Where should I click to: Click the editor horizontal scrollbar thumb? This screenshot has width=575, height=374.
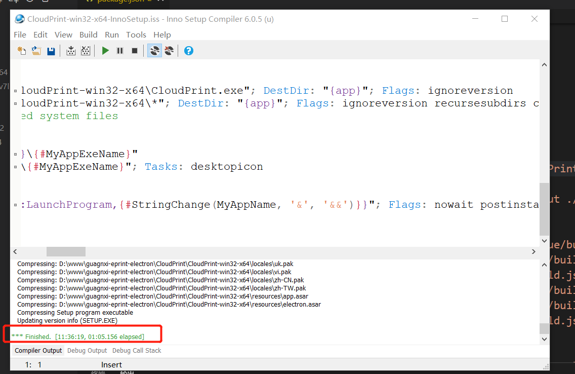(66, 251)
